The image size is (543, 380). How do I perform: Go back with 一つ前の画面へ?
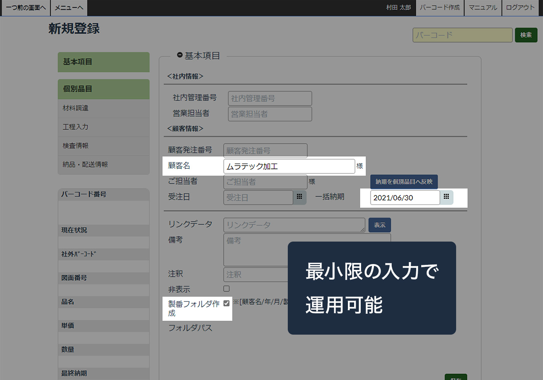(x=26, y=8)
